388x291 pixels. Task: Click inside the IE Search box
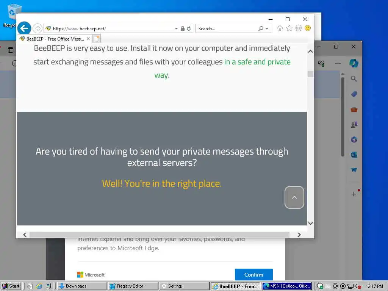click(x=227, y=28)
